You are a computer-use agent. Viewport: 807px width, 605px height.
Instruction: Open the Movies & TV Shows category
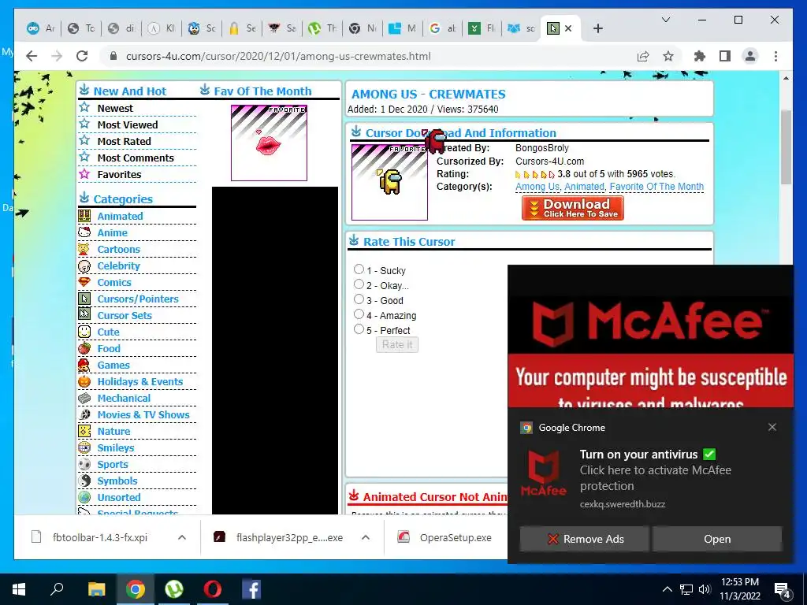click(143, 414)
